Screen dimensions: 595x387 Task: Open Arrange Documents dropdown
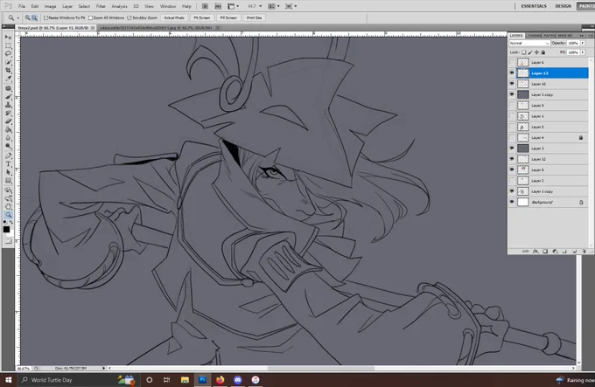pos(274,6)
